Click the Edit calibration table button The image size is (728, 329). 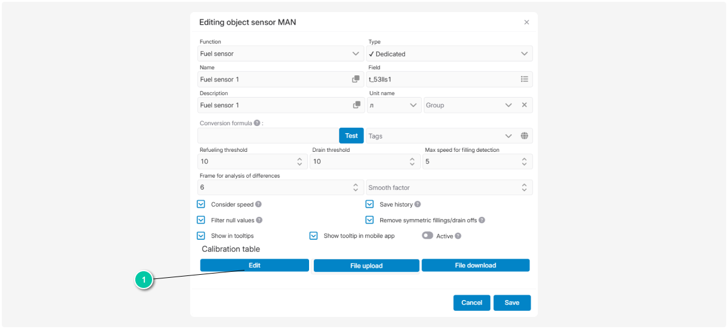click(254, 265)
